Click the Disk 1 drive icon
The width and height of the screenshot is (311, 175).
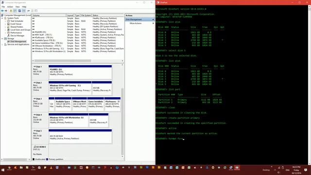35,67
